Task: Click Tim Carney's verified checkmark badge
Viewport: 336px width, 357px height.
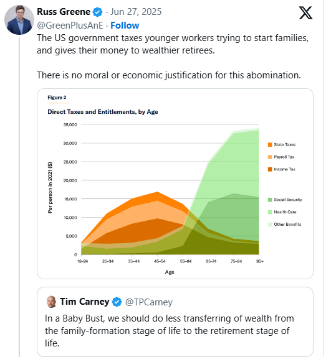Action: tap(117, 302)
